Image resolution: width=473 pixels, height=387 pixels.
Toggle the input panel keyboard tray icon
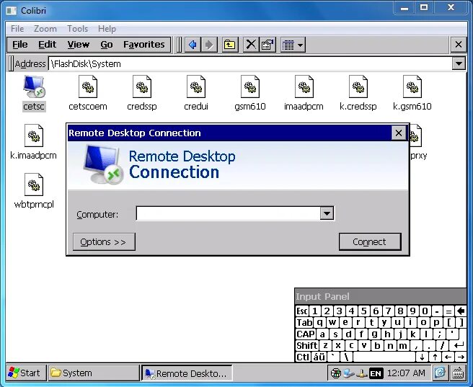[458, 373]
